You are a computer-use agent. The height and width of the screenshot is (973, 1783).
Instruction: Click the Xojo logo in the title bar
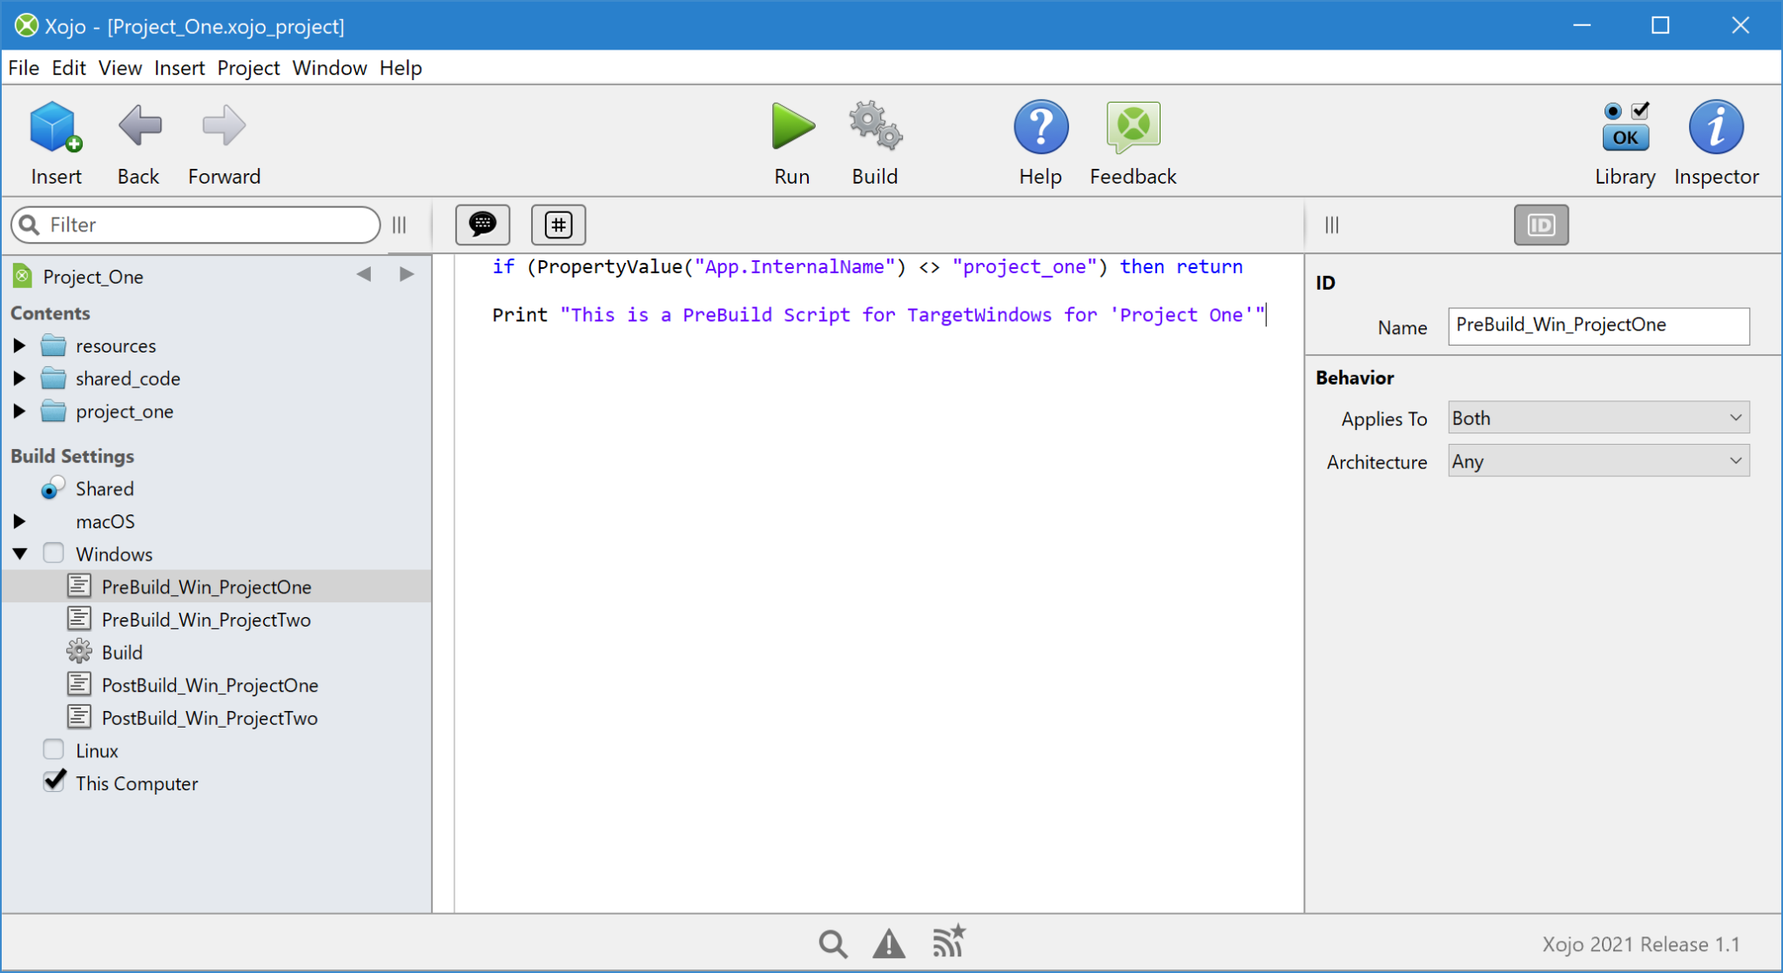coord(26,26)
